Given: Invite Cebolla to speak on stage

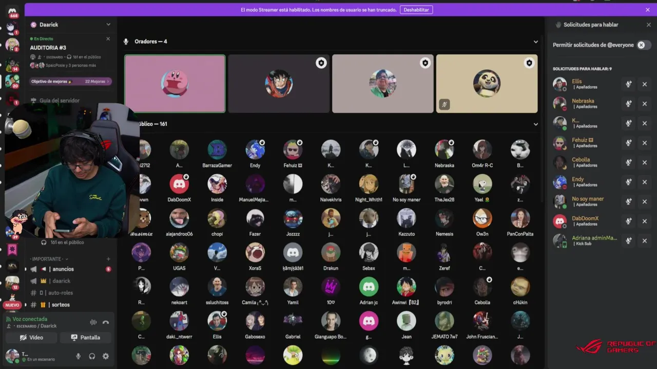Looking at the screenshot, I should click(628, 162).
